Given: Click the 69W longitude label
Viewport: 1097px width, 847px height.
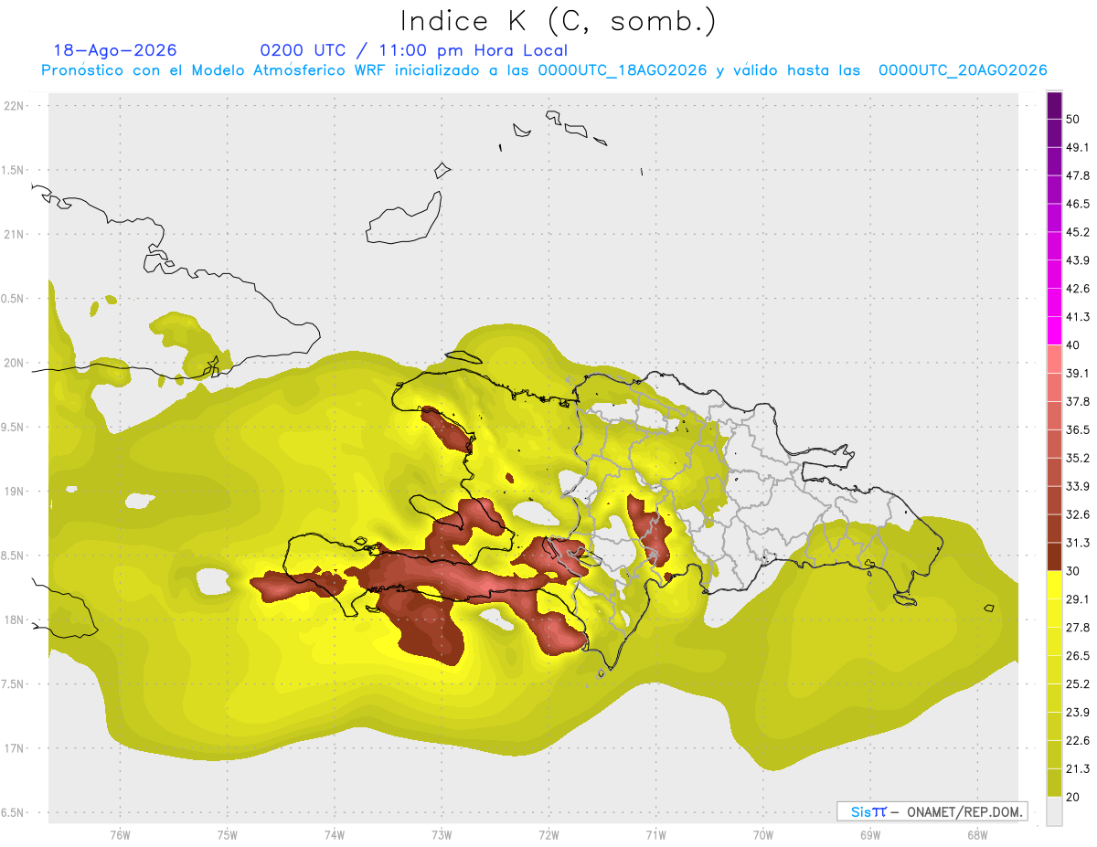Looking at the screenshot, I should [x=869, y=835].
